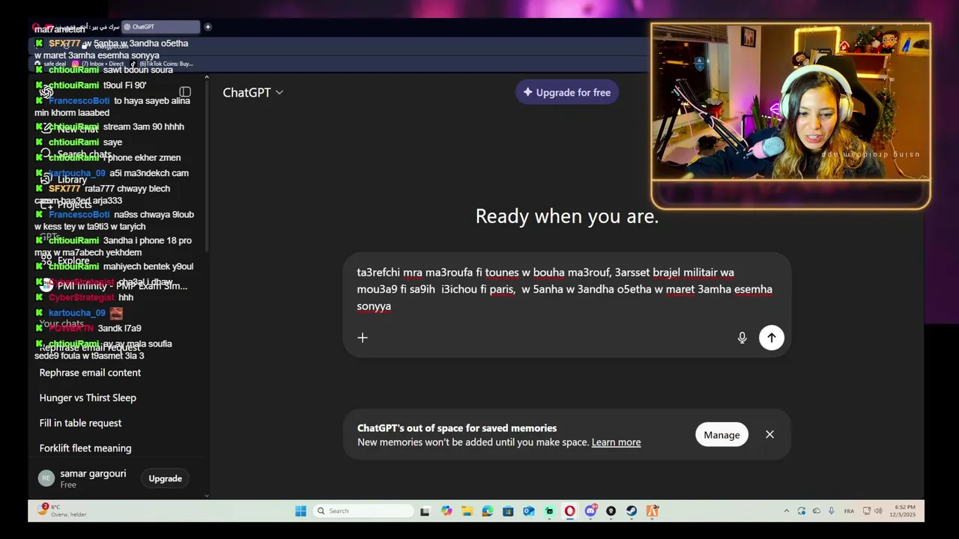Send the message with the up-arrow button

(771, 338)
